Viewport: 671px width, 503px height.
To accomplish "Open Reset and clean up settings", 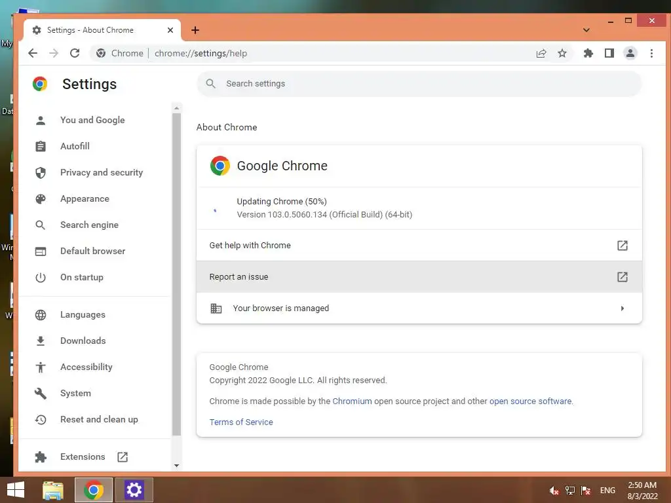I will [100, 420].
